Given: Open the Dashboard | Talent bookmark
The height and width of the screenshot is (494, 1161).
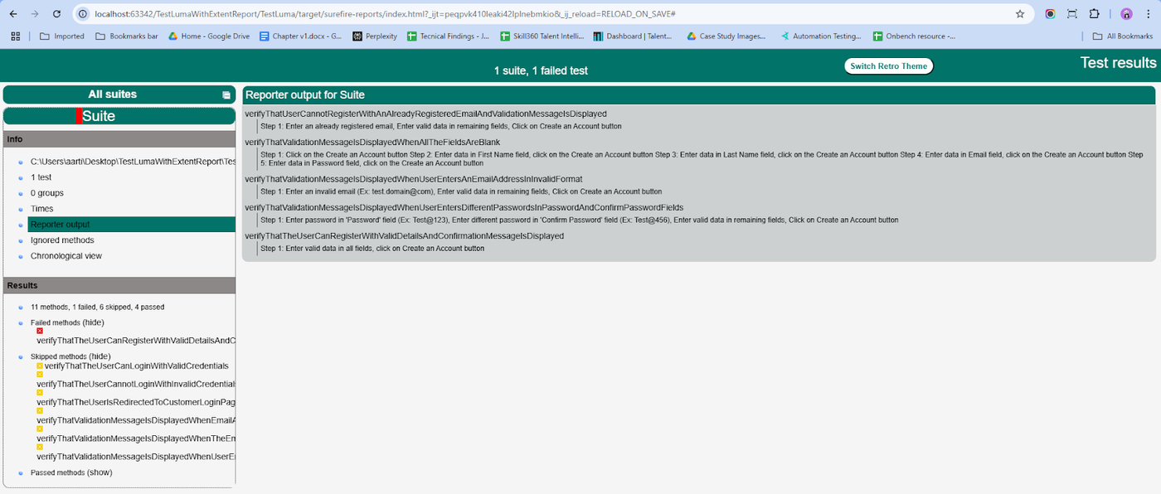Looking at the screenshot, I should [634, 36].
